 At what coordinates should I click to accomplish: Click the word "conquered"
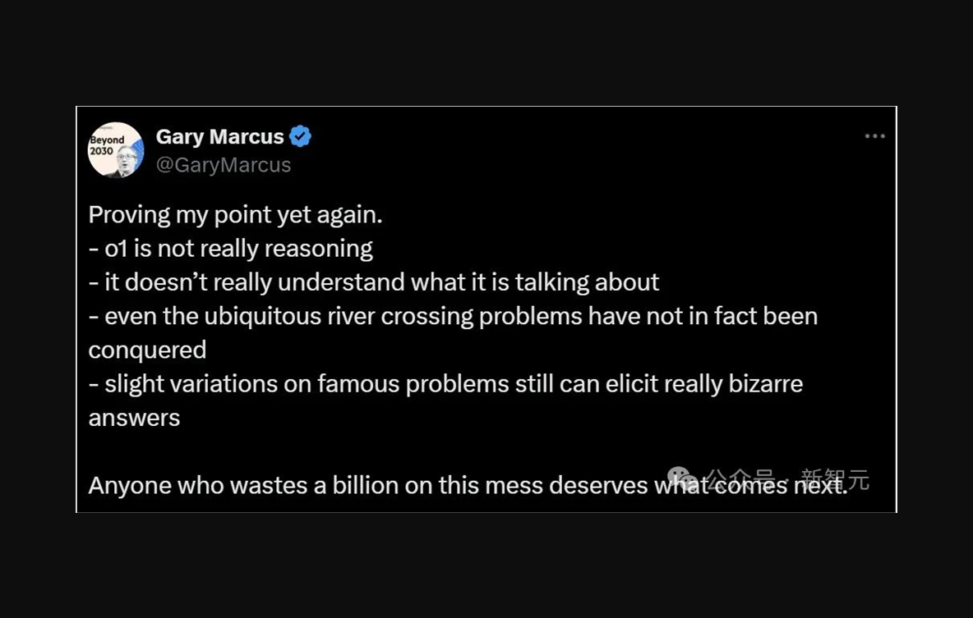[147, 350]
